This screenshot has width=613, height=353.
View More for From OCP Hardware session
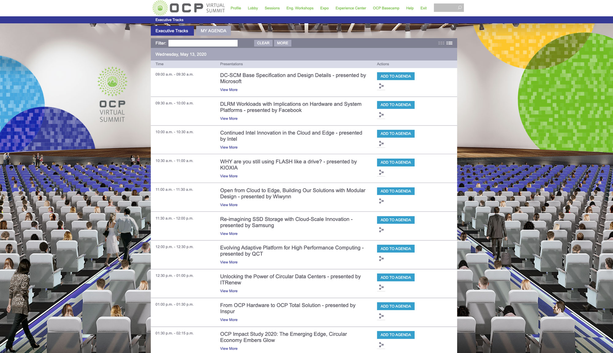[229, 320]
